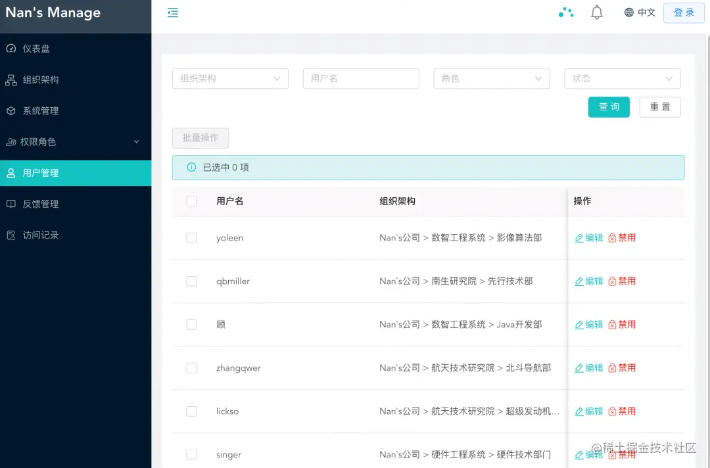This screenshot has width=710, height=468.
Task: Open the notification bell icon
Action: (x=596, y=12)
